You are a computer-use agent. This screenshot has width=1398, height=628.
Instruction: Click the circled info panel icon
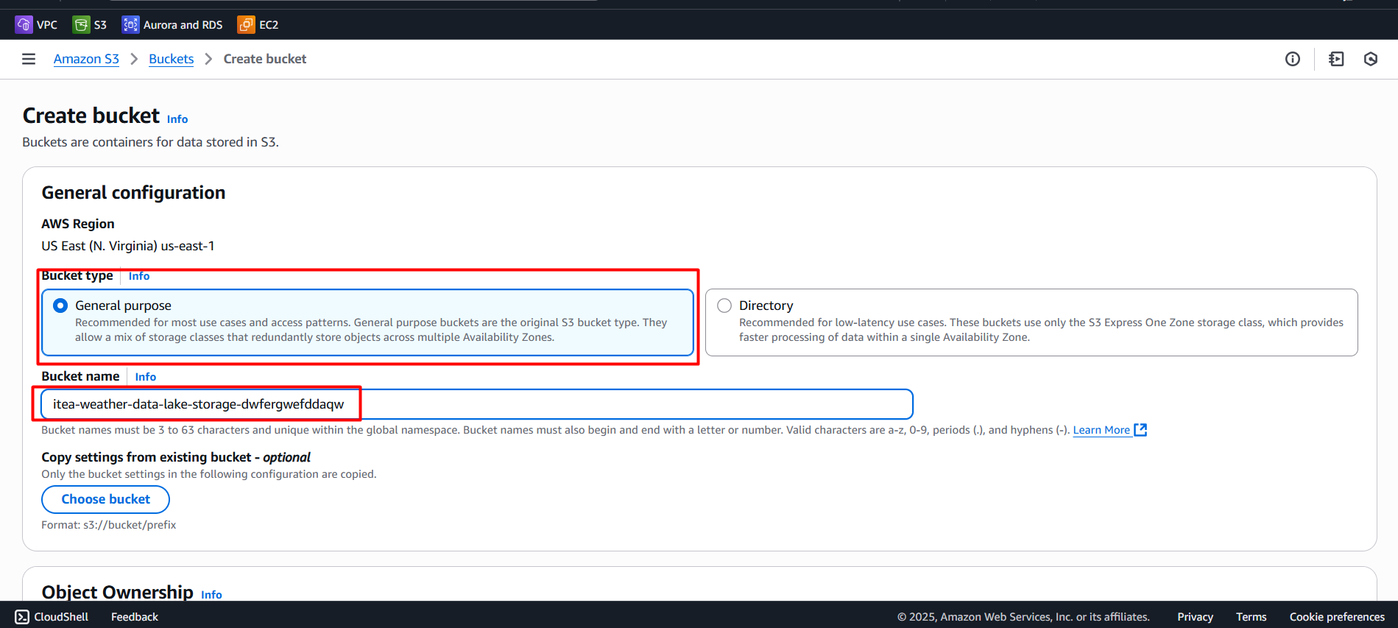pyautogui.click(x=1292, y=59)
